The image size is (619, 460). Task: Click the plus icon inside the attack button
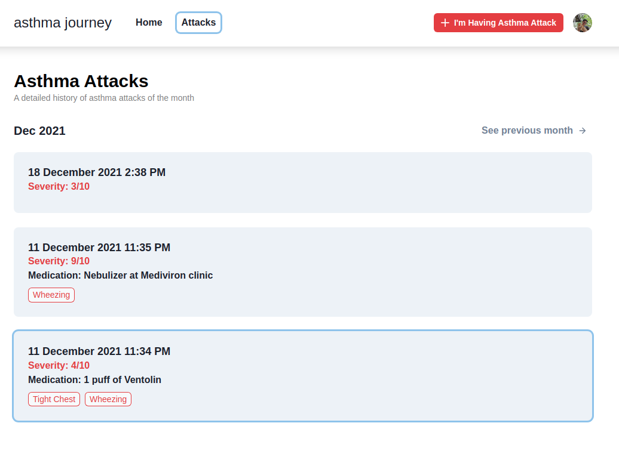(x=445, y=22)
